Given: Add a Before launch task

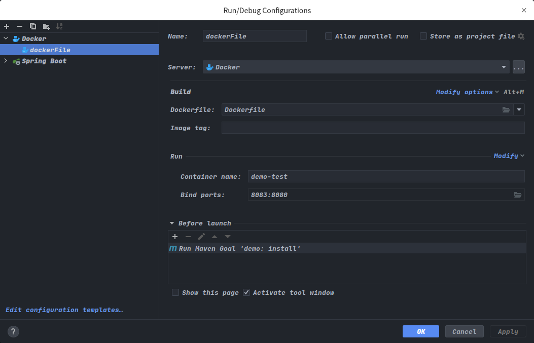Looking at the screenshot, I should [175, 237].
